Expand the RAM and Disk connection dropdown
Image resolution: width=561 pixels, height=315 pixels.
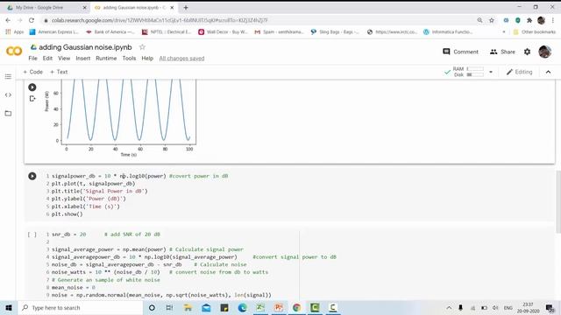(x=491, y=72)
